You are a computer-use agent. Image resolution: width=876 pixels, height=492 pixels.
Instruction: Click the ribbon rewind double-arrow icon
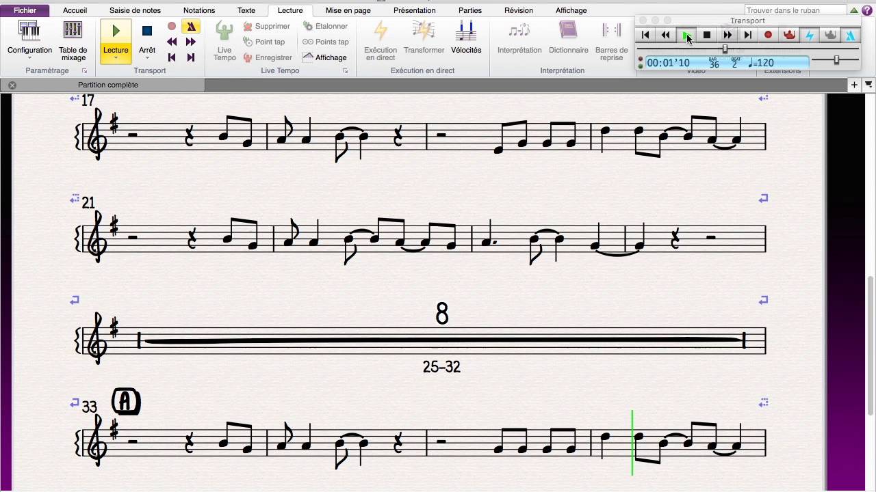(172, 42)
